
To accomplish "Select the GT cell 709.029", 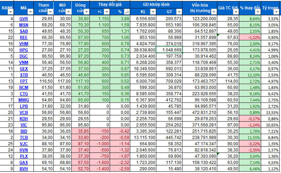I will click(x=169, y=81).
